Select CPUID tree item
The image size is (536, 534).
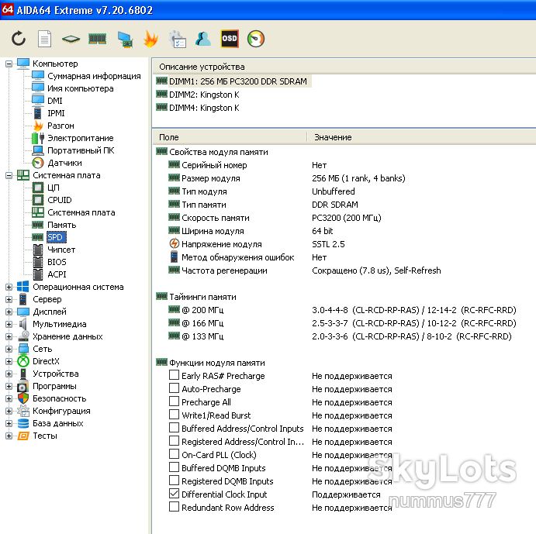[60, 200]
